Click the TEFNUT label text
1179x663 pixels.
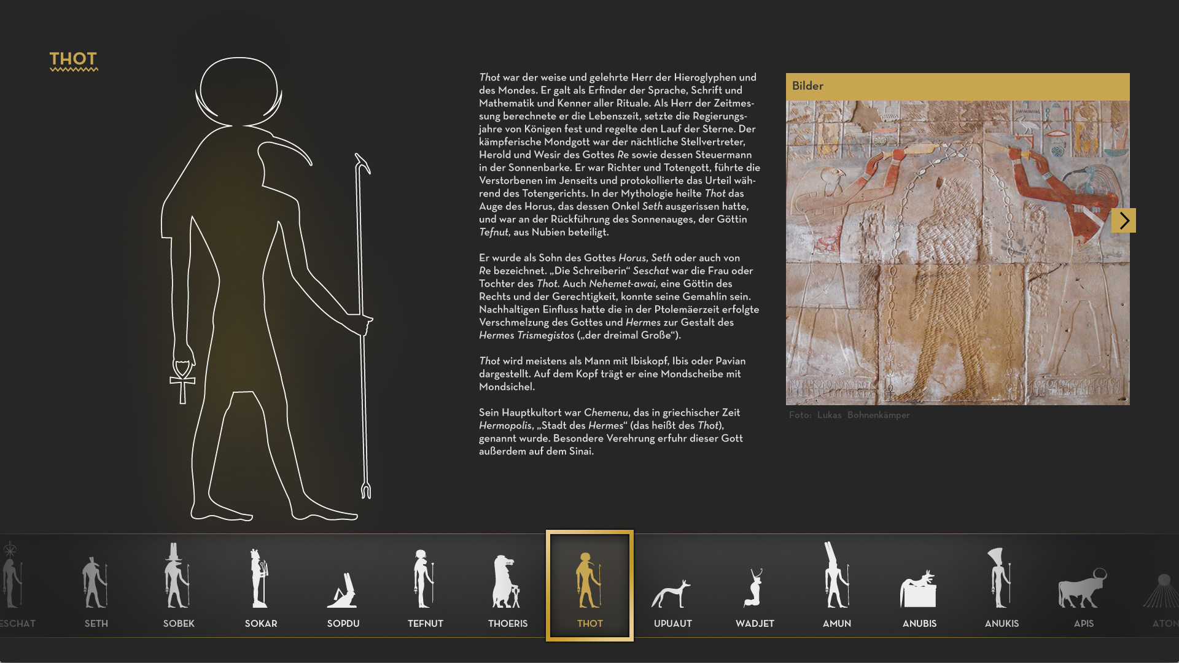(426, 624)
